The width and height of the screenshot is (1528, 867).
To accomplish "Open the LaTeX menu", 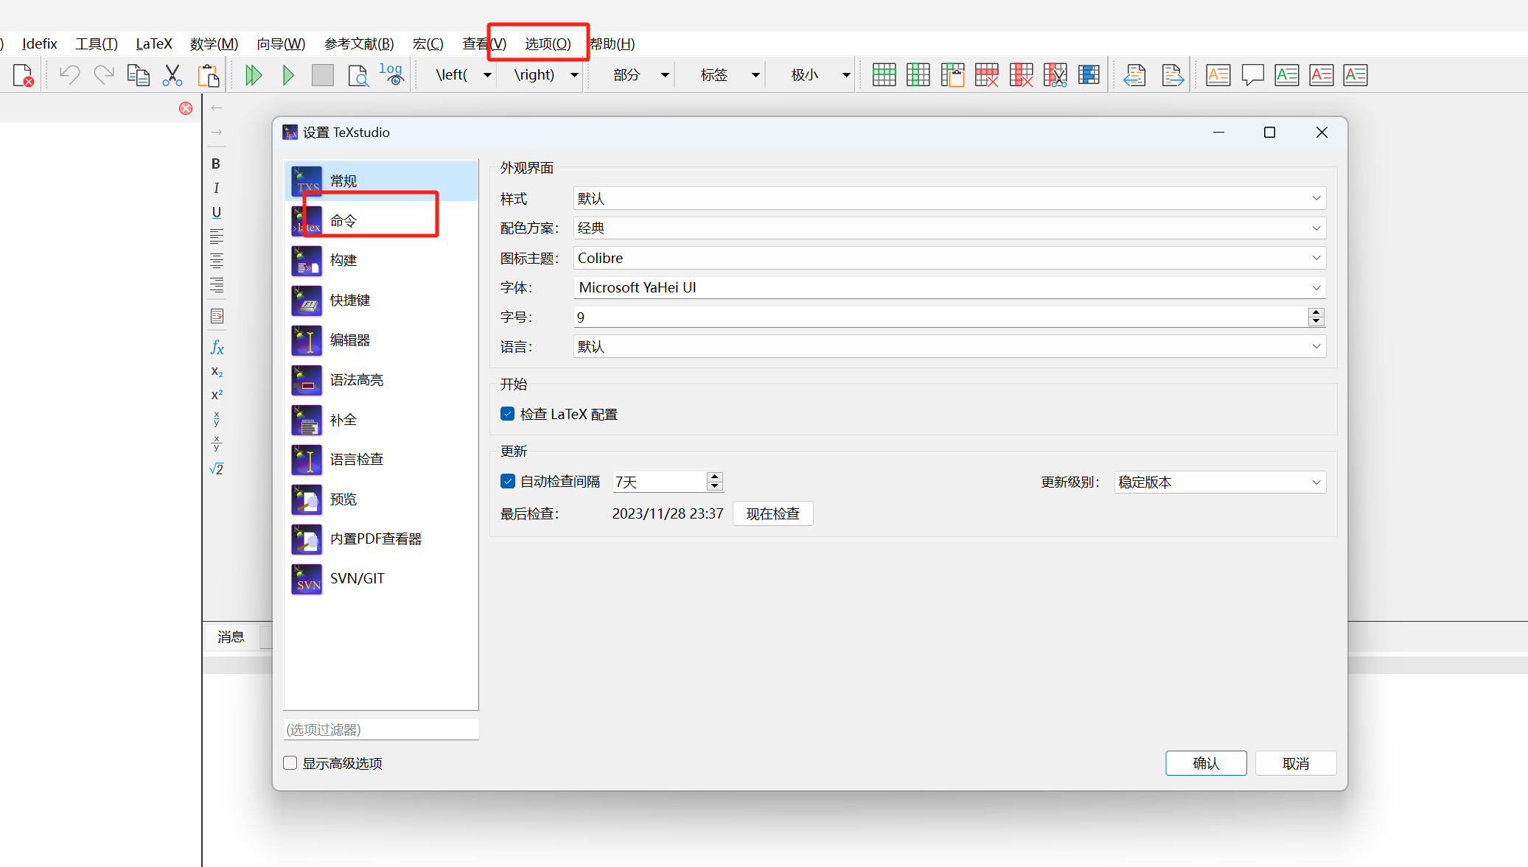I will (154, 43).
